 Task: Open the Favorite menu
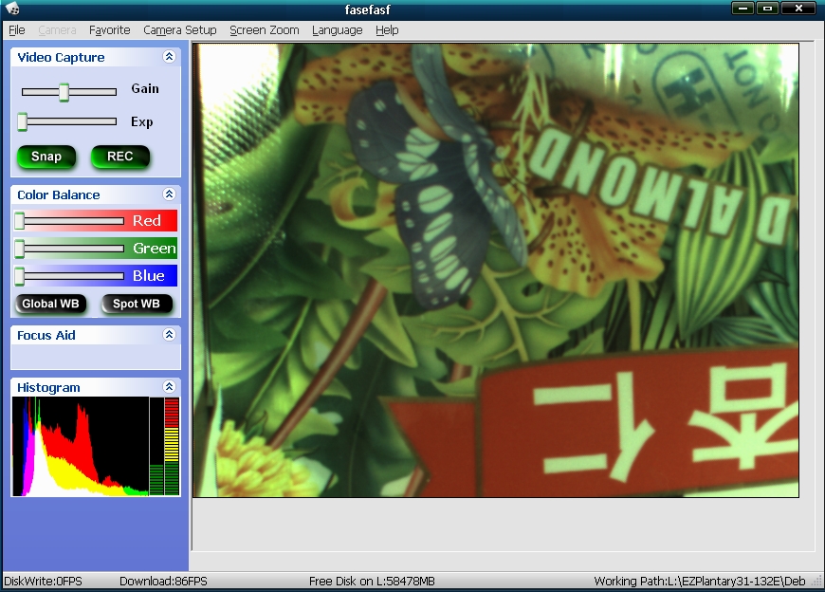pyautogui.click(x=109, y=30)
